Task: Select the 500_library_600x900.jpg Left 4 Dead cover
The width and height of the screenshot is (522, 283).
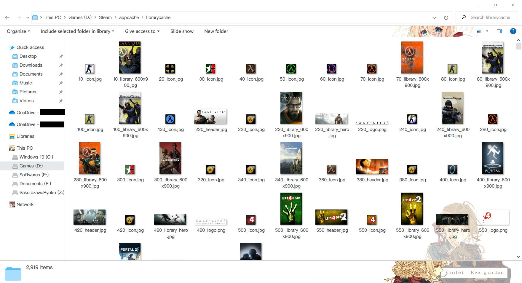Action: (291, 209)
